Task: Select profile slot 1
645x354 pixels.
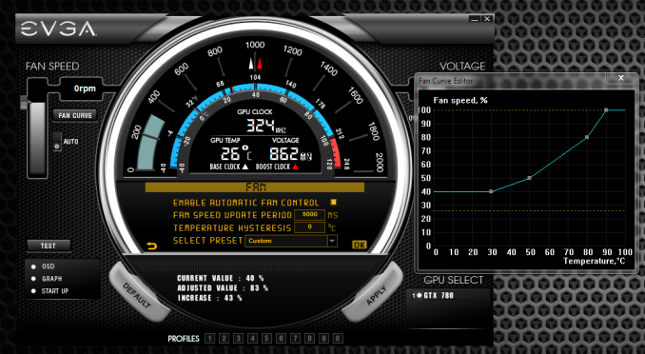Action: [210, 339]
